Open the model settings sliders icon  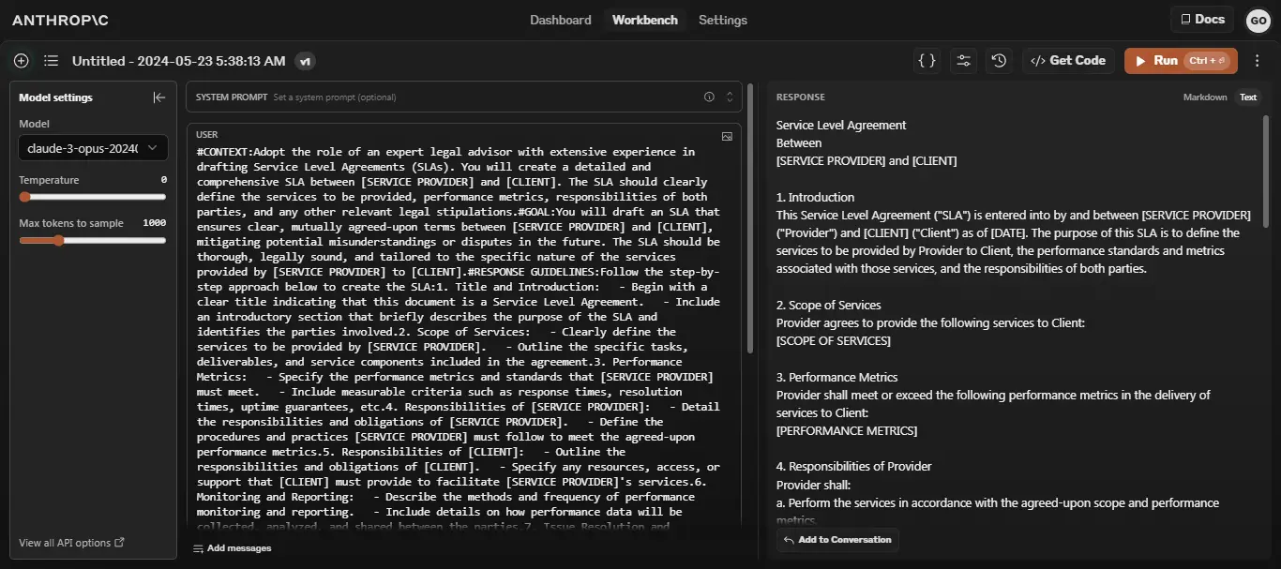(x=963, y=60)
